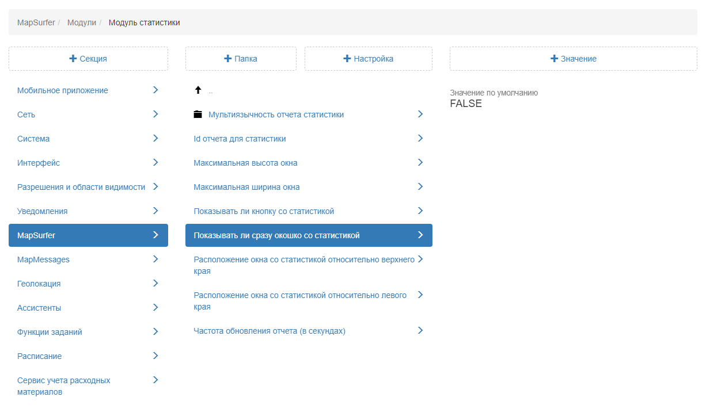
Task: Open setting about верхнего края window position
Action: click(309, 265)
